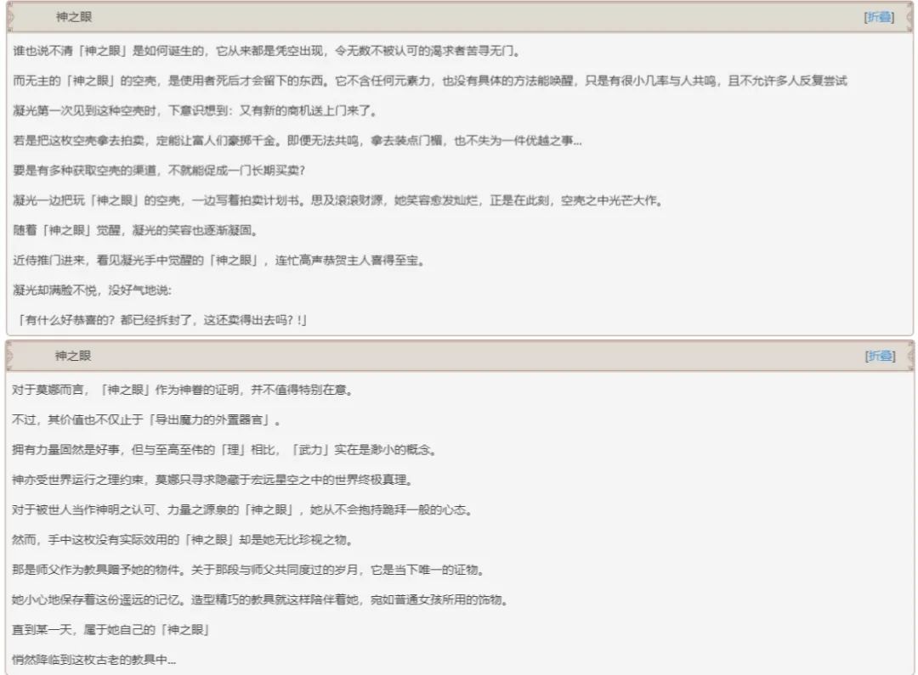Screen dimensions: 918x675
Task: Click the line 凝光却满脸不悦，没好气地说
Action: pos(93,290)
